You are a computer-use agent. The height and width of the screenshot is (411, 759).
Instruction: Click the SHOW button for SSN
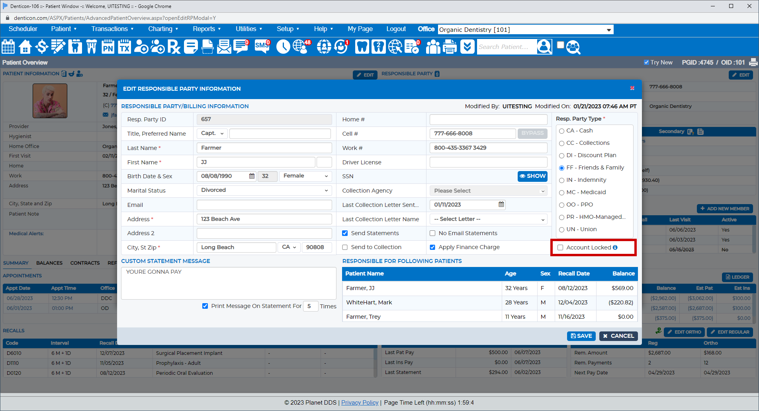pyautogui.click(x=532, y=176)
